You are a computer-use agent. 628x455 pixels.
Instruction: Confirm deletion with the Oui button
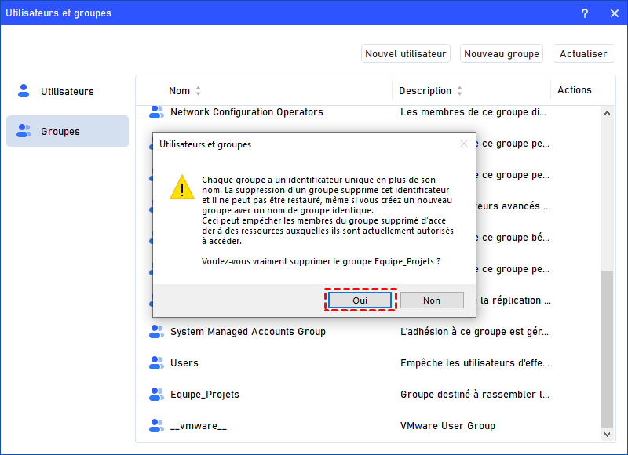[360, 300]
